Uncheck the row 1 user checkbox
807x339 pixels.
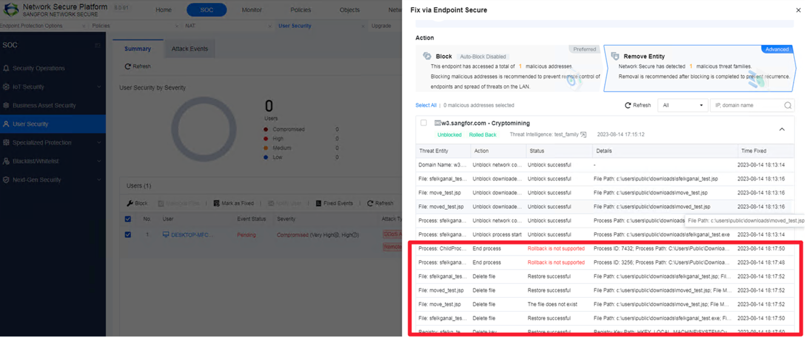click(127, 235)
